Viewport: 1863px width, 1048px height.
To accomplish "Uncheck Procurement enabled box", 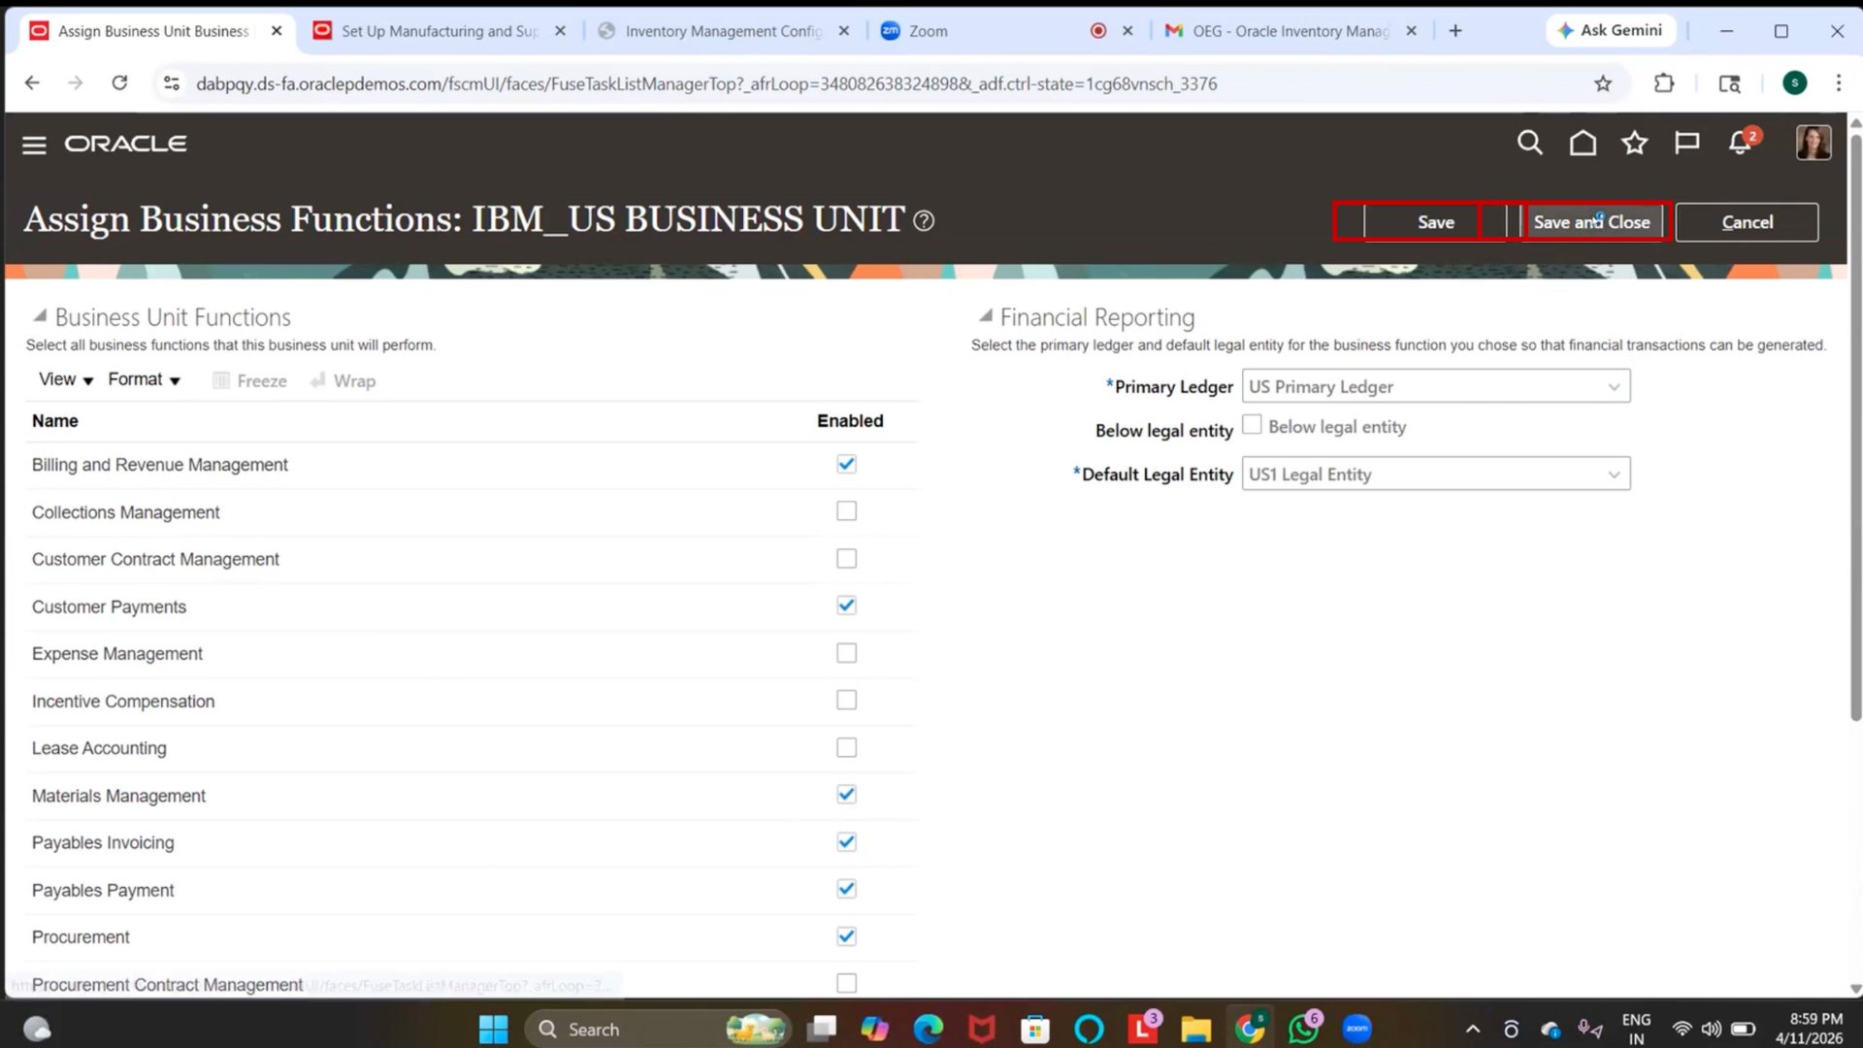I will click(846, 936).
